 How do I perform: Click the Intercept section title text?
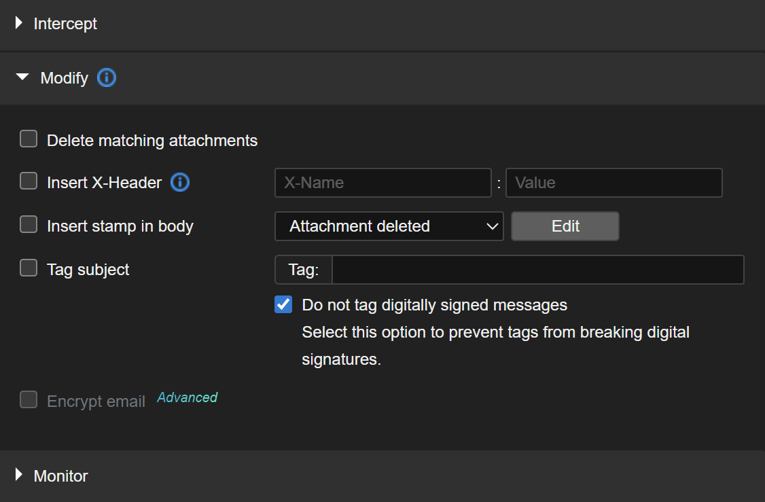tap(65, 24)
